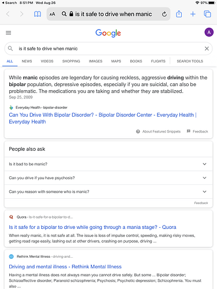Tap the AA reader text options
The height and width of the screenshot is (289, 217).
(52, 14)
